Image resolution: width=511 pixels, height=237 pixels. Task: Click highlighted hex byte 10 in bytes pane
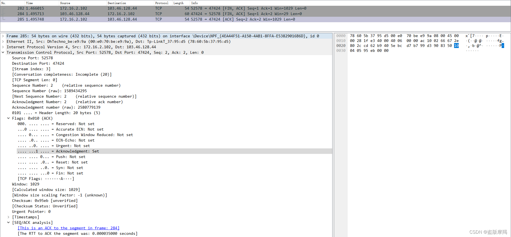click(x=457, y=46)
